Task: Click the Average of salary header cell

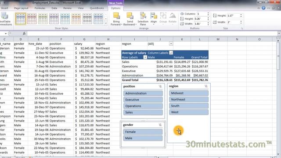Action: 134,53
